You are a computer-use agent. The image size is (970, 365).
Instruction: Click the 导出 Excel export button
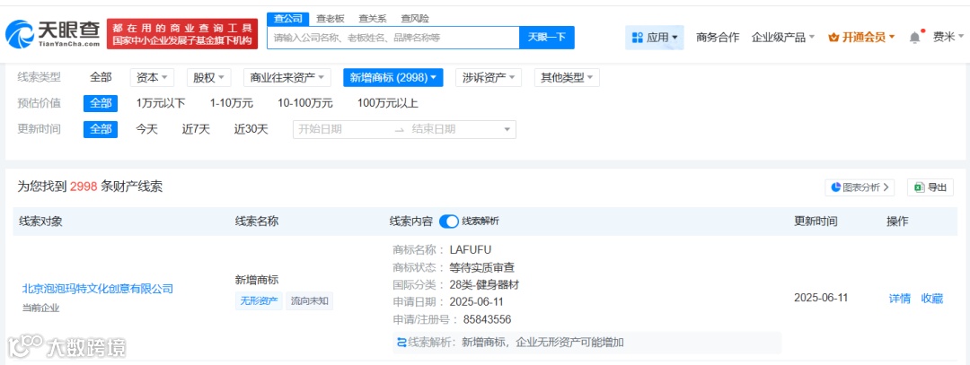tap(930, 187)
